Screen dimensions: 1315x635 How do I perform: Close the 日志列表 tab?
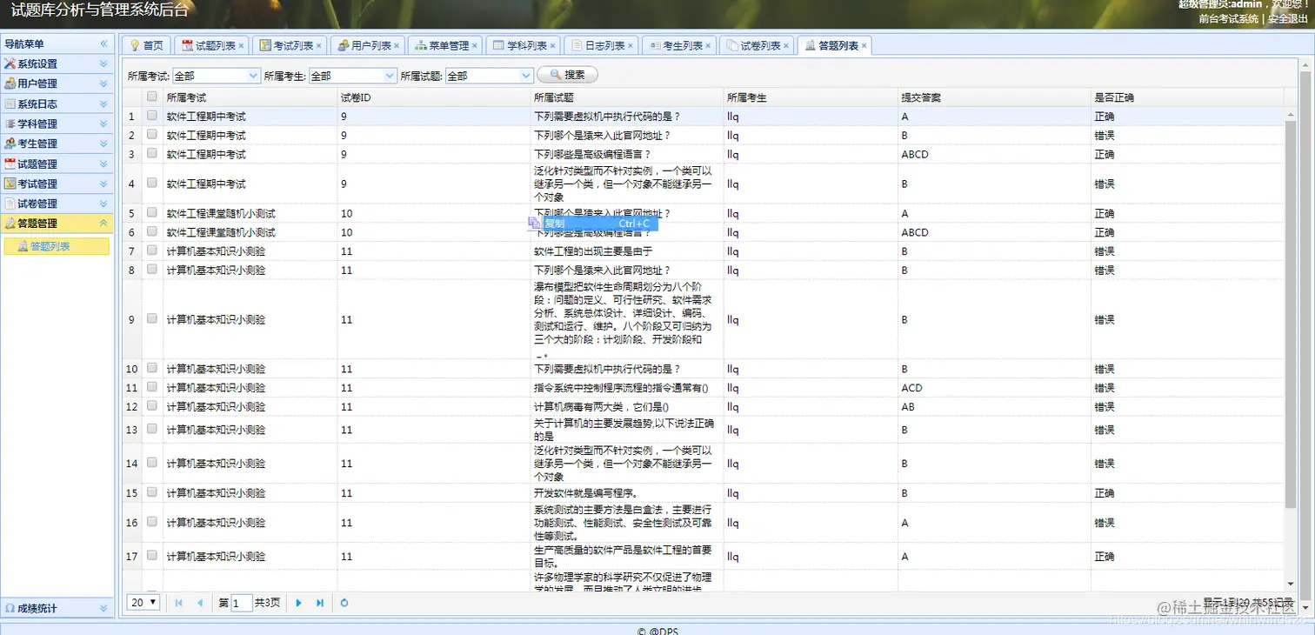pyautogui.click(x=631, y=46)
